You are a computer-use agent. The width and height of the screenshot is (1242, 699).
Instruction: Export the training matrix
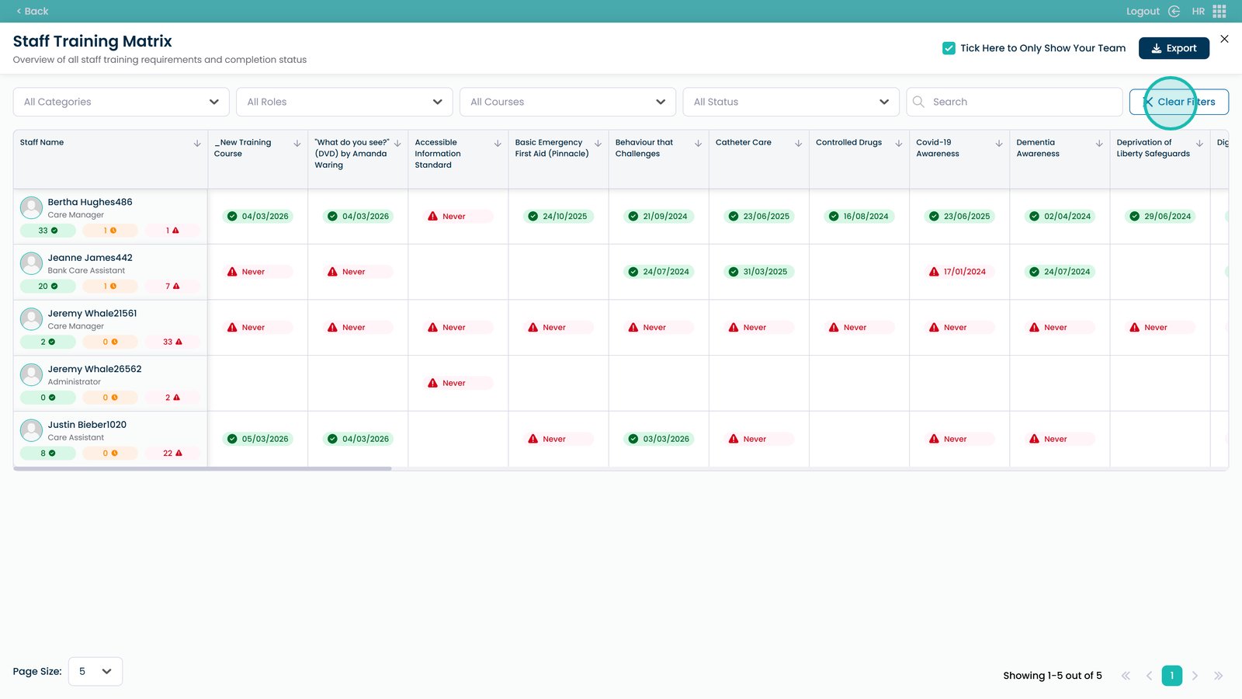tap(1173, 48)
